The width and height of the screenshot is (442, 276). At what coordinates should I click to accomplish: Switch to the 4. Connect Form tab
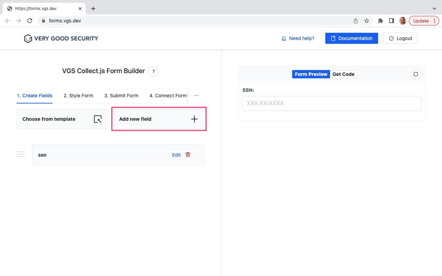pos(169,96)
